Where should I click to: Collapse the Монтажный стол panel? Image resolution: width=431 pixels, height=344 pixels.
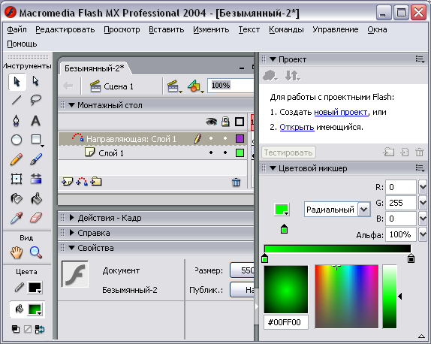click(x=72, y=105)
